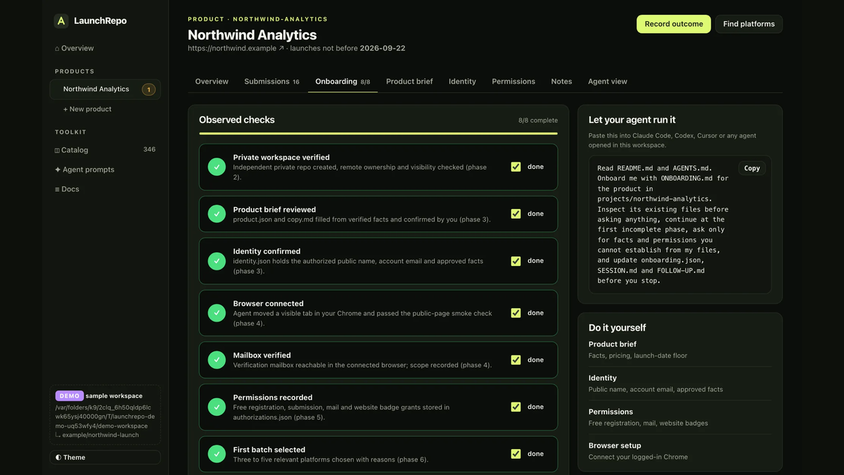Switch to the Submissions tab
Screen dimensions: 844x475
(x=271, y=82)
